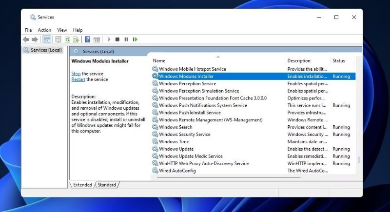Screen dimensions: 390x212
Task: Sort services by Status column header
Action: (338, 61)
